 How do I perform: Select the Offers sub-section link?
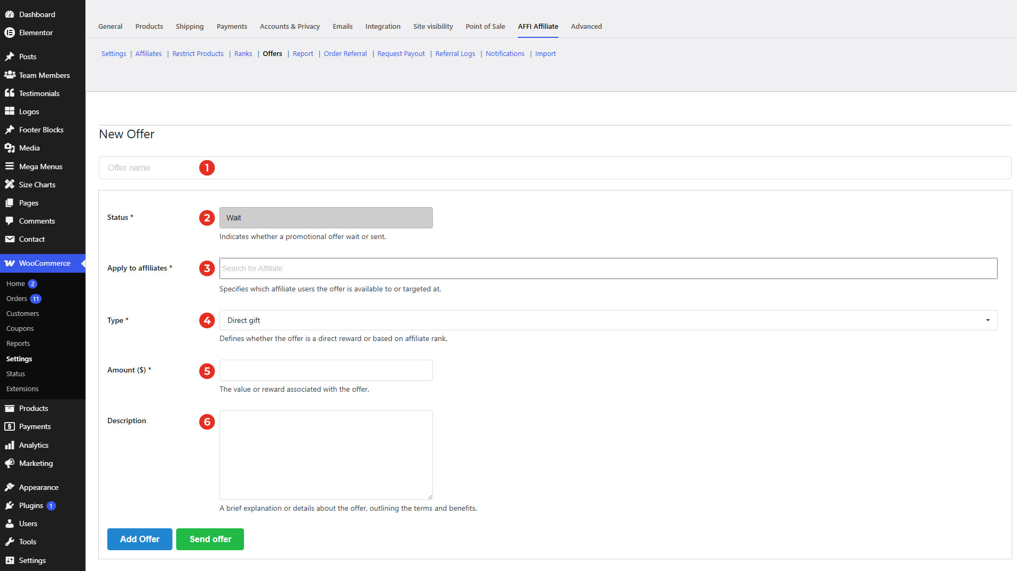point(272,53)
